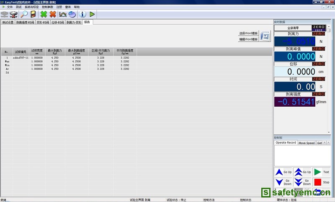Switch to the 变形-时间 tab
The width and height of the screenshot is (335, 202).
point(43,23)
